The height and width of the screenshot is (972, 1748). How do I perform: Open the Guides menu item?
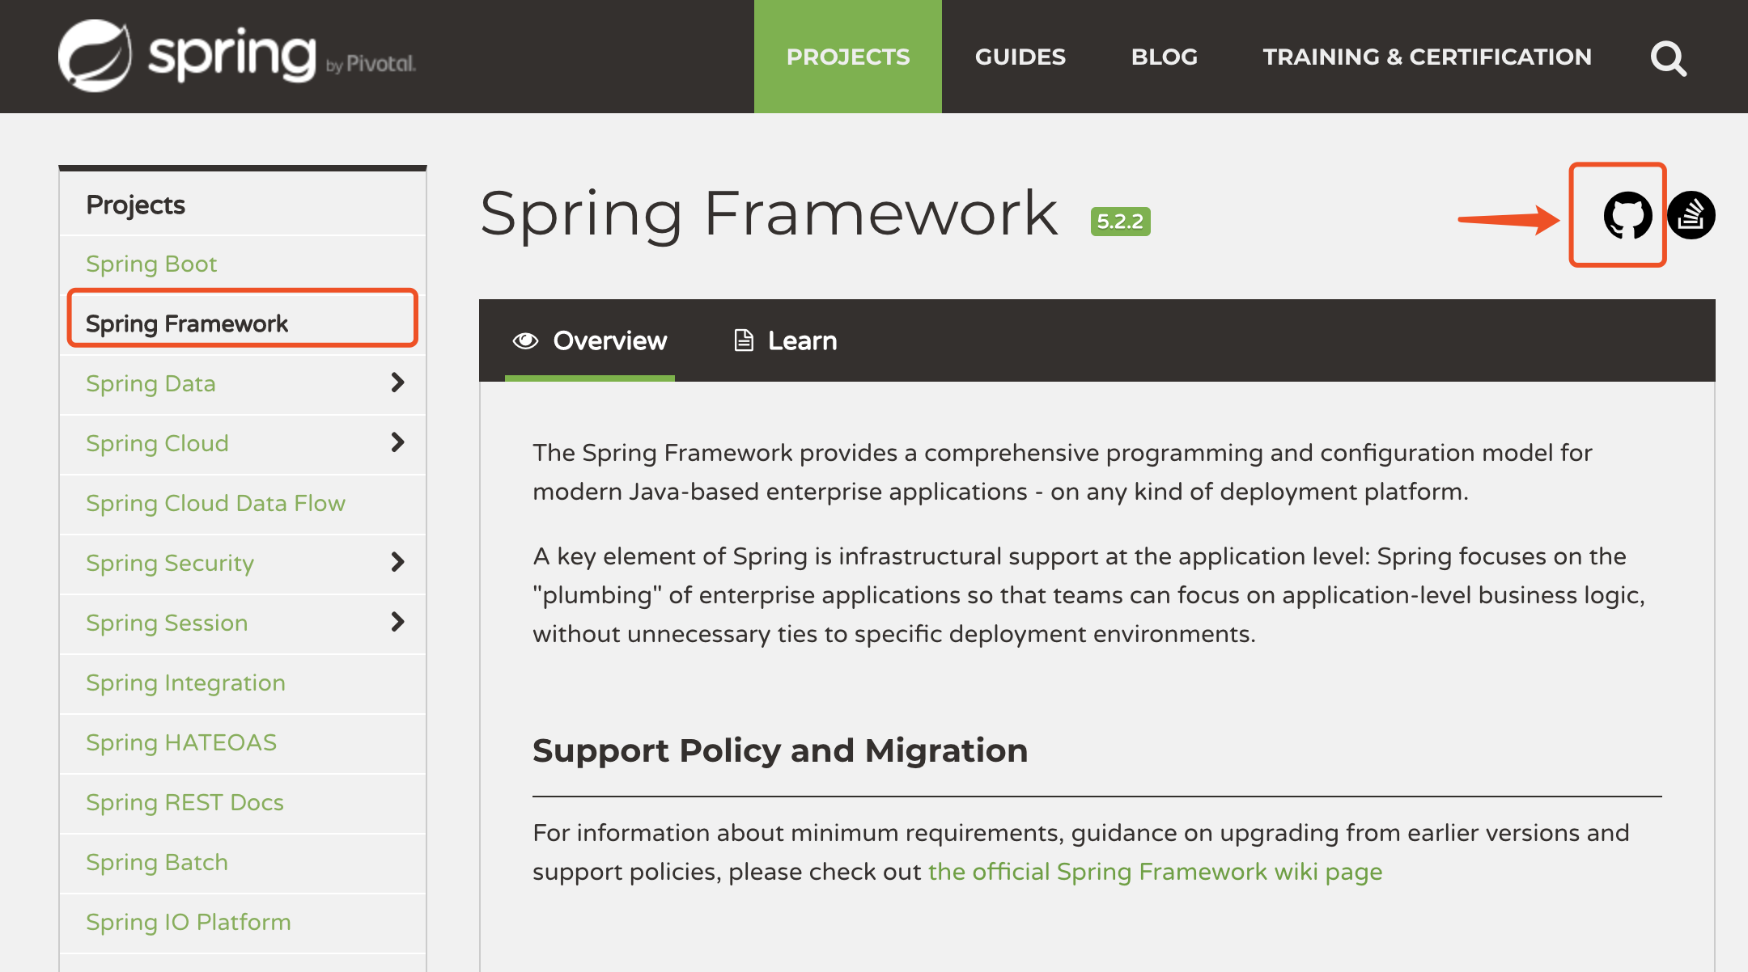point(1020,57)
